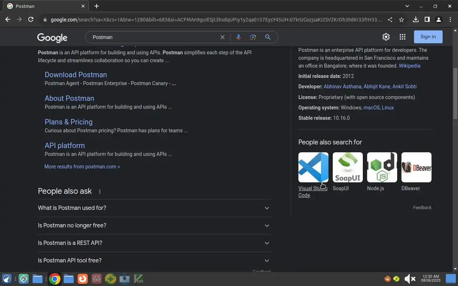Launch Chrome from the taskbar
The height and width of the screenshot is (286, 458).
54,279
